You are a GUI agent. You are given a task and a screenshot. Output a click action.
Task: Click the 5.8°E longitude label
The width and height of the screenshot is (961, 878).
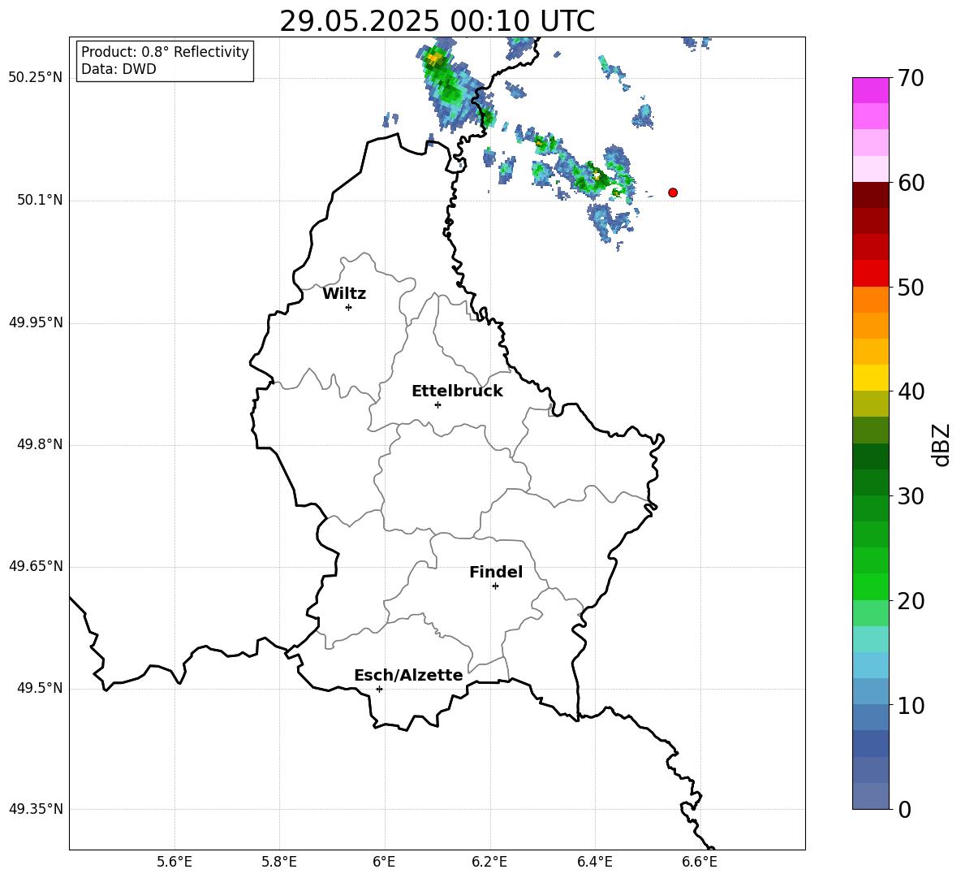pos(279,862)
